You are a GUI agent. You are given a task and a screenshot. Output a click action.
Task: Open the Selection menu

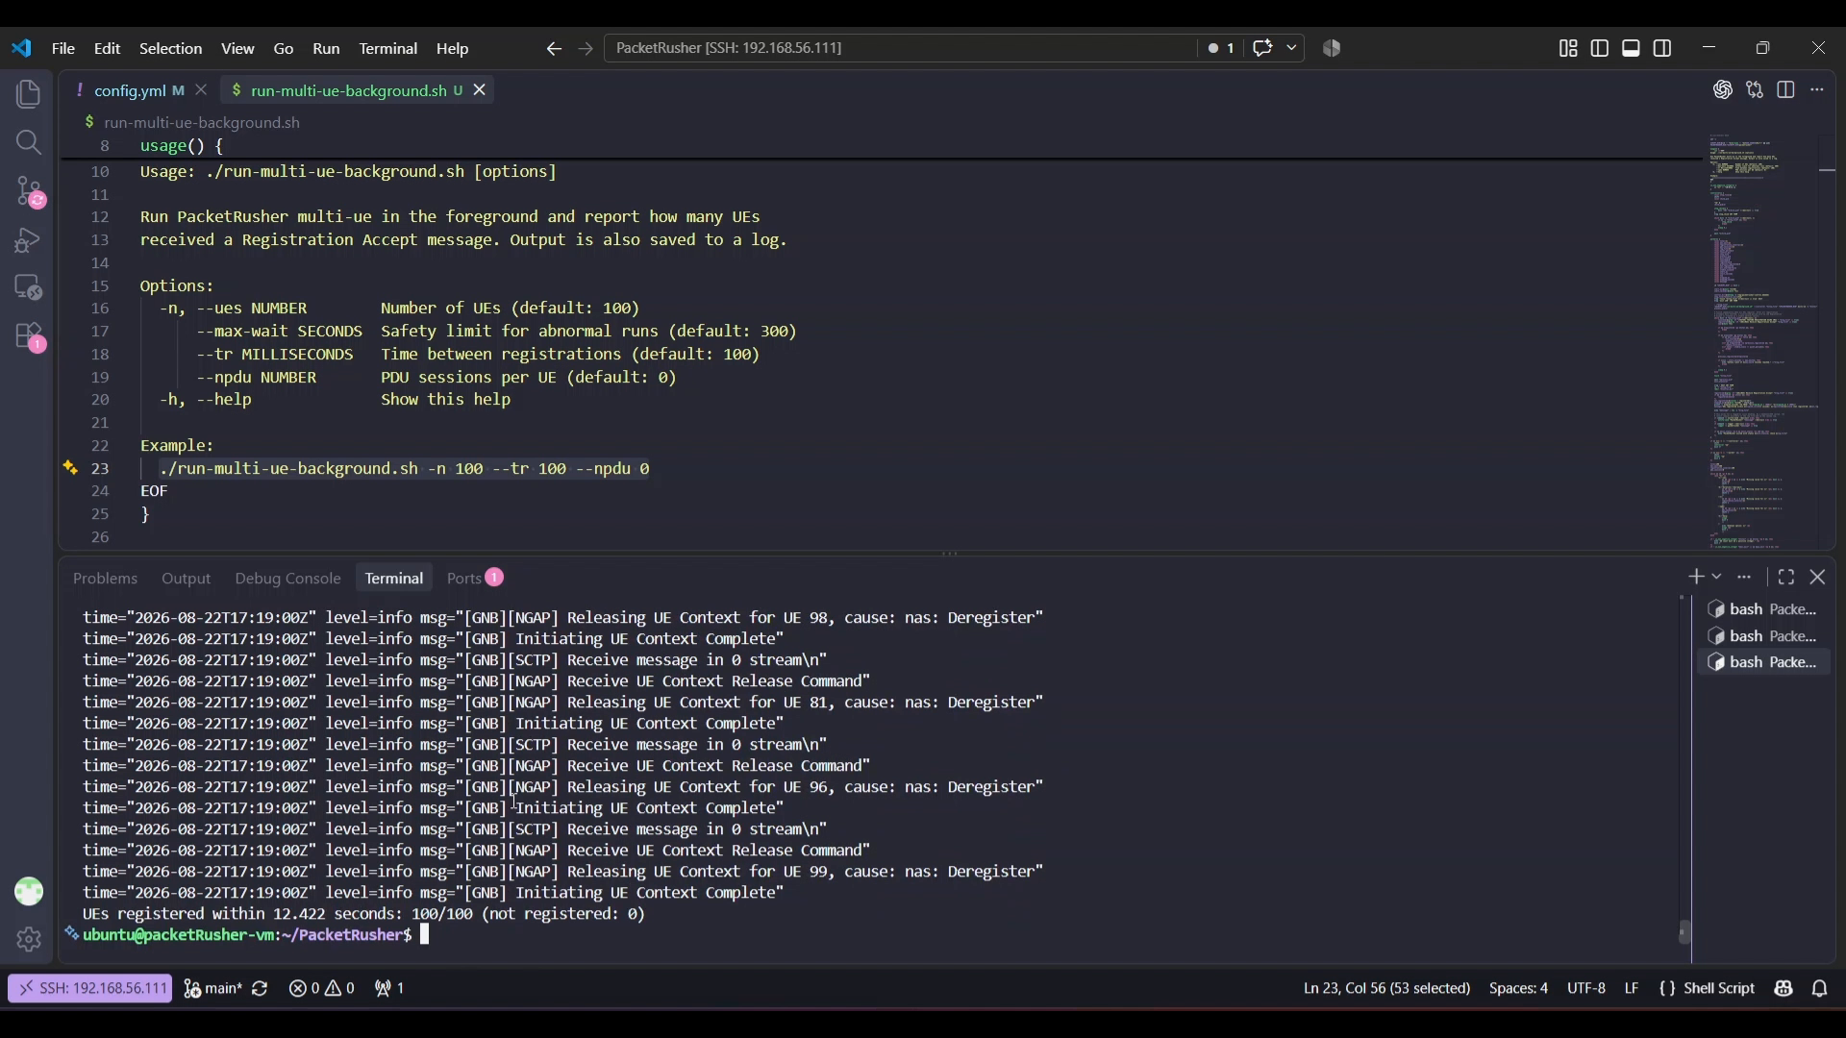(x=170, y=48)
